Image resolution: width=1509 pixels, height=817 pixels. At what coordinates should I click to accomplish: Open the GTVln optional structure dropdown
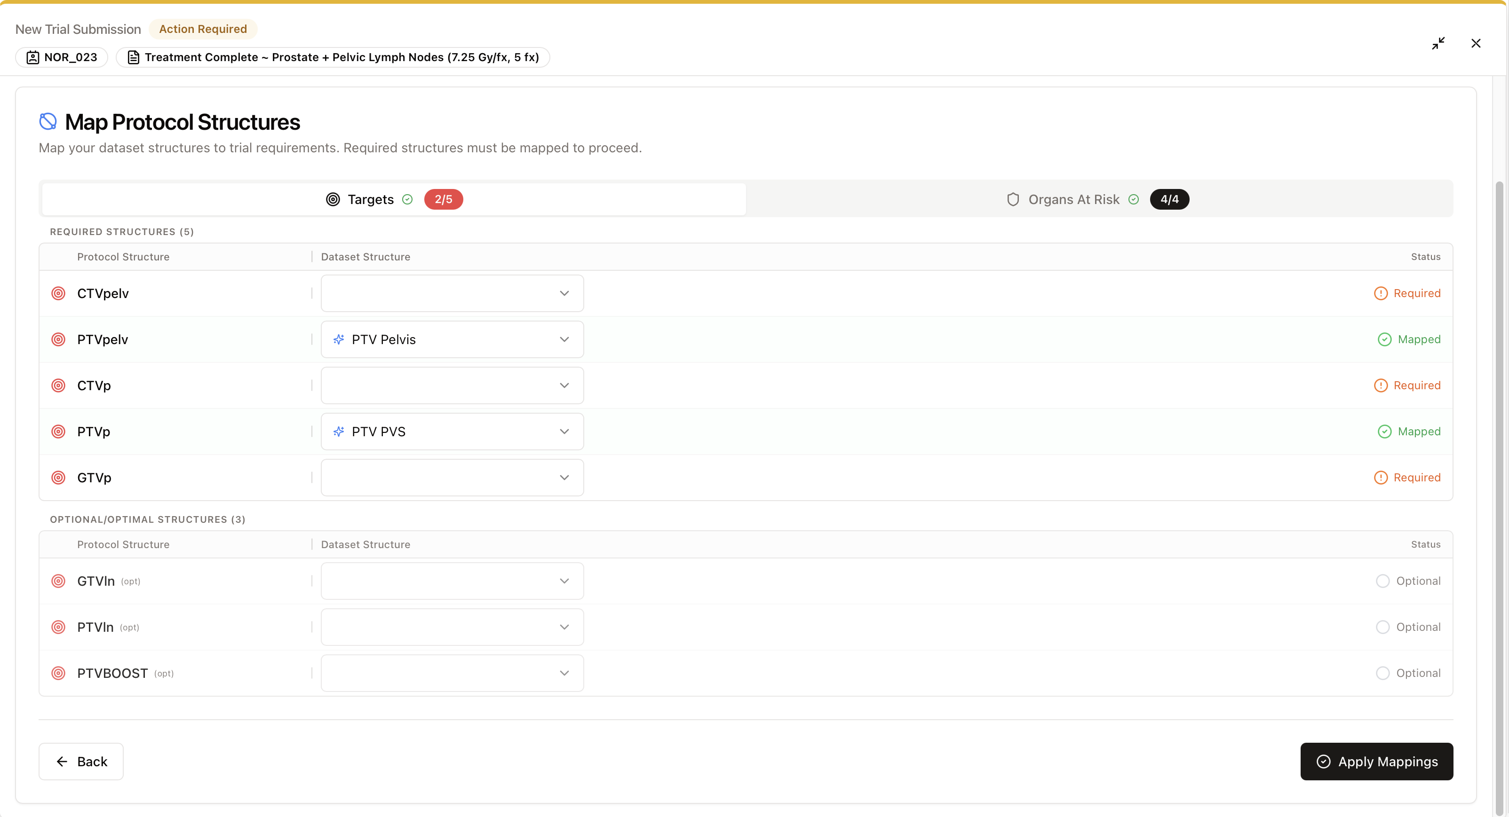(x=452, y=581)
